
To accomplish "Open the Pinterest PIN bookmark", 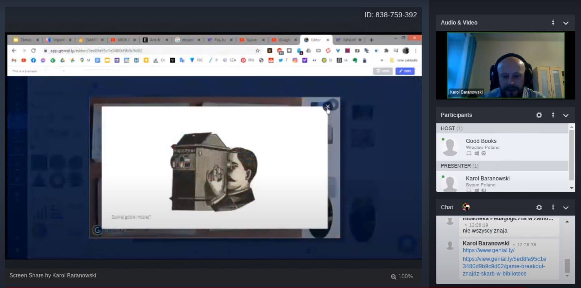I will (247, 60).
